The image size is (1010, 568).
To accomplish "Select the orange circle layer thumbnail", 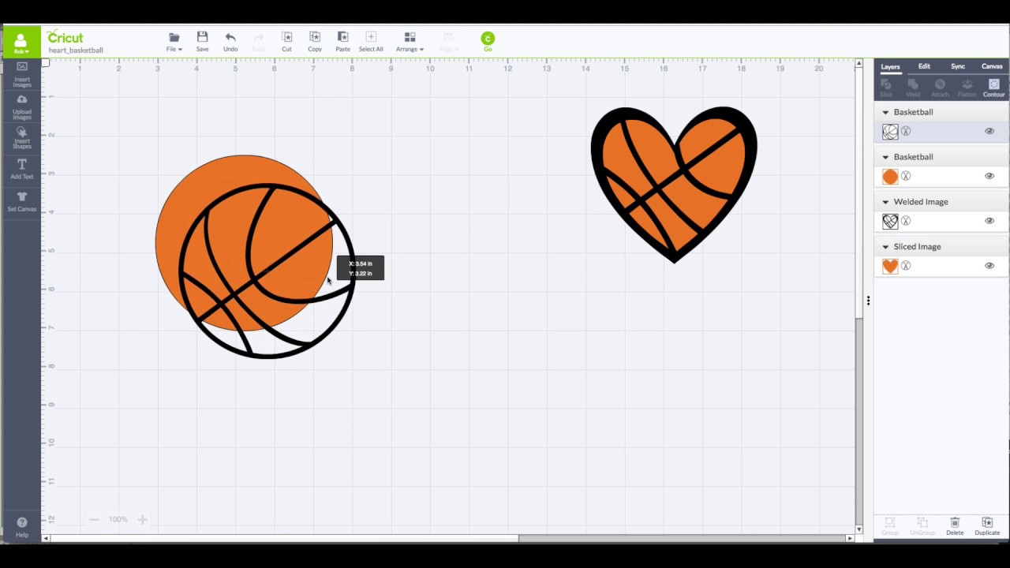I will (890, 177).
